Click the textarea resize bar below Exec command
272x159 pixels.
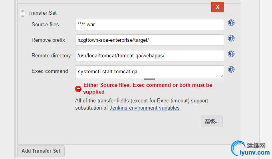[149, 79]
